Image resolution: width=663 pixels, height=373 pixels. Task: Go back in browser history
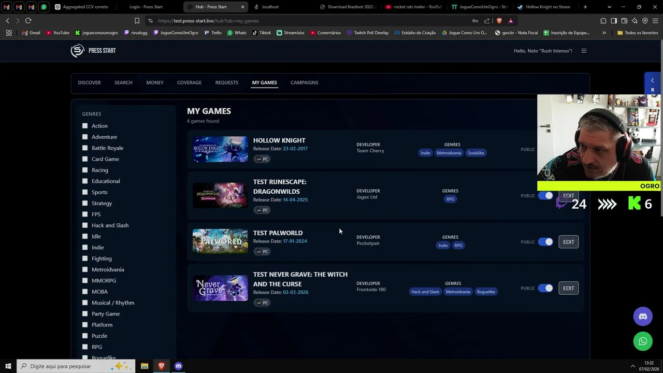tap(7, 21)
